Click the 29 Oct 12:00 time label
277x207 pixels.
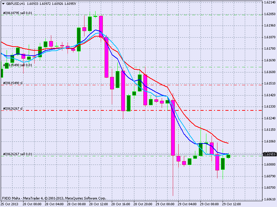[x=232, y=204]
